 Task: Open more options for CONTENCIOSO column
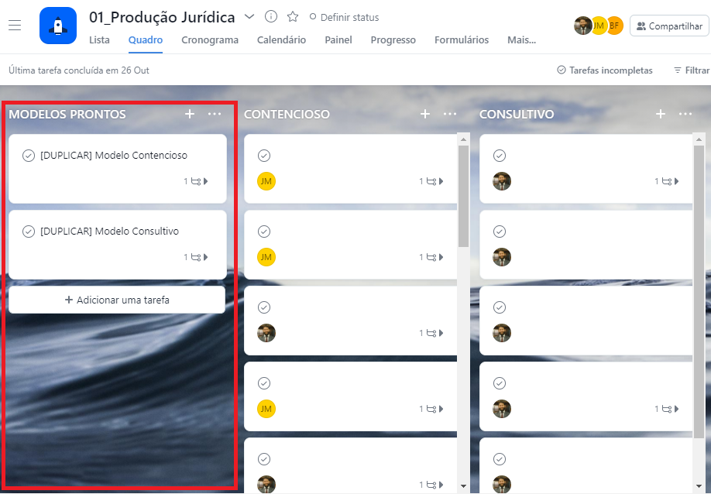click(x=450, y=114)
